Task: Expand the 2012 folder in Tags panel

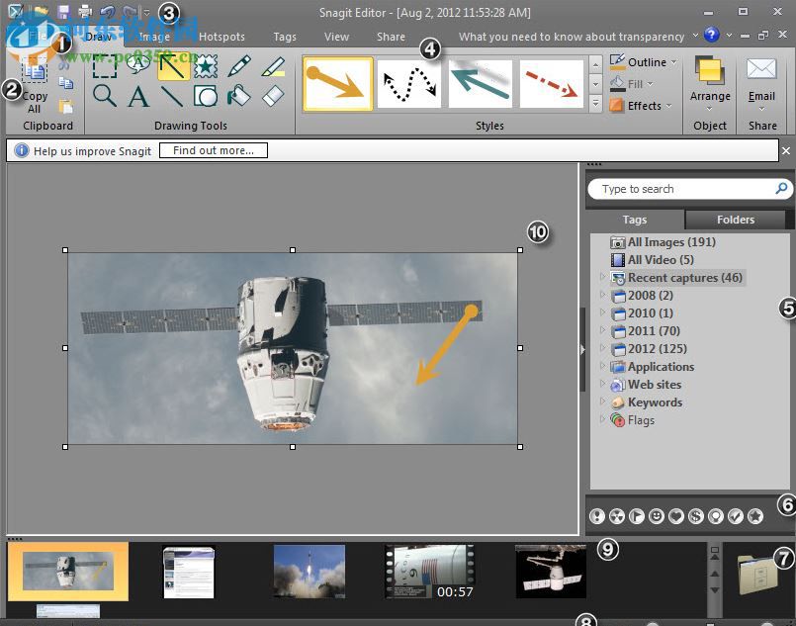Action: pyautogui.click(x=604, y=349)
